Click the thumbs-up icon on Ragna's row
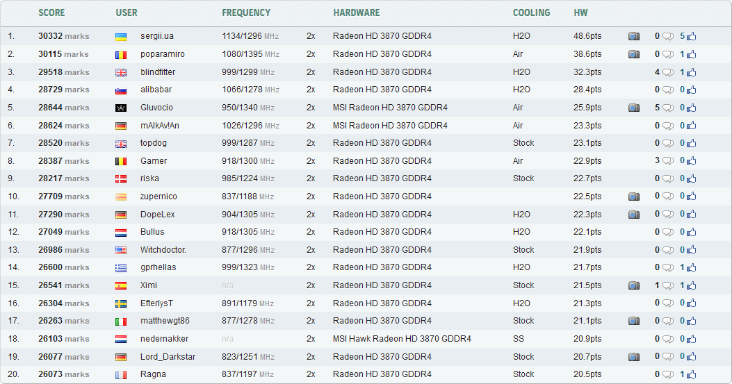Screen dimensions: 732x384 (692, 374)
